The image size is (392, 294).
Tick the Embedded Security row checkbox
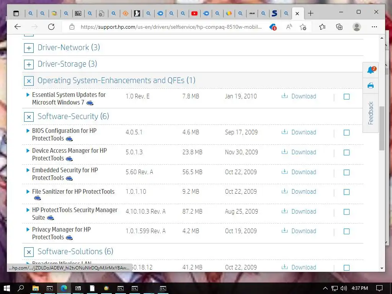346,173
